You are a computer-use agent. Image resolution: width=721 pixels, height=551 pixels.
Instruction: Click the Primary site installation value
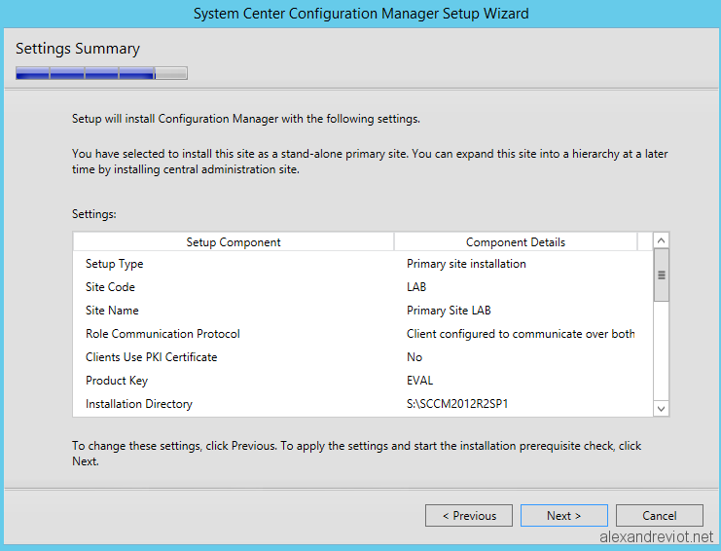466,264
